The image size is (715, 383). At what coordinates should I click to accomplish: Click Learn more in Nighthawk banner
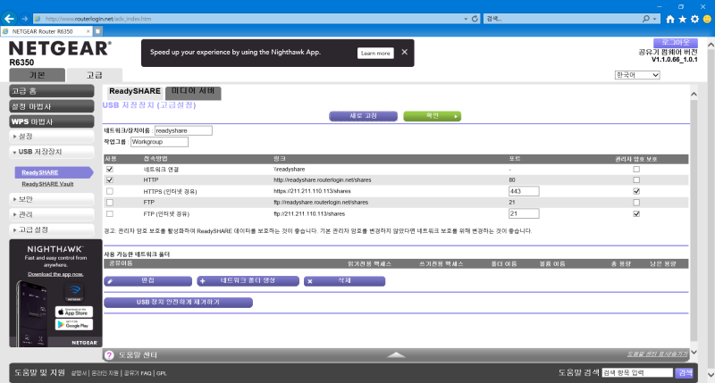(375, 53)
